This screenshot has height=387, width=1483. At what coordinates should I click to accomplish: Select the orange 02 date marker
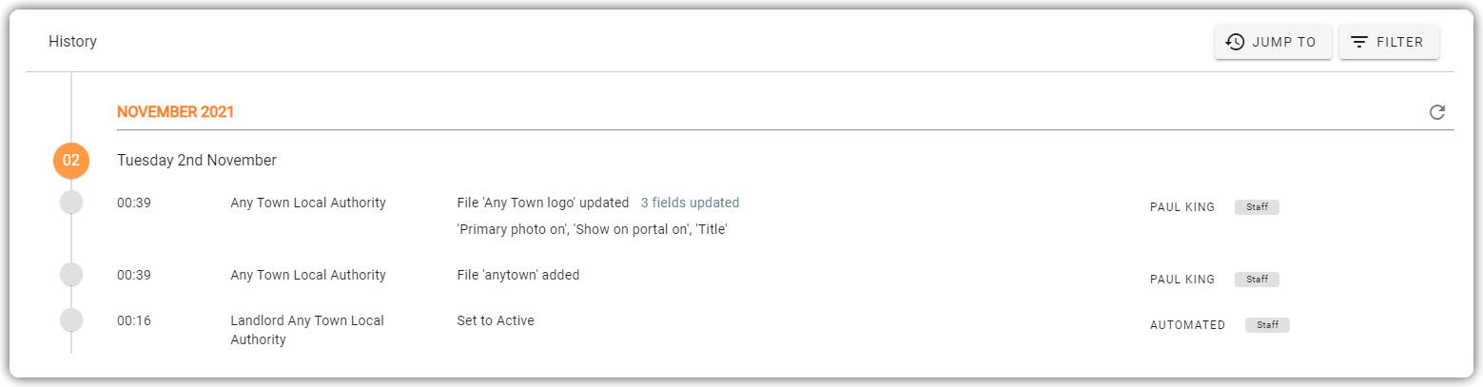71,161
